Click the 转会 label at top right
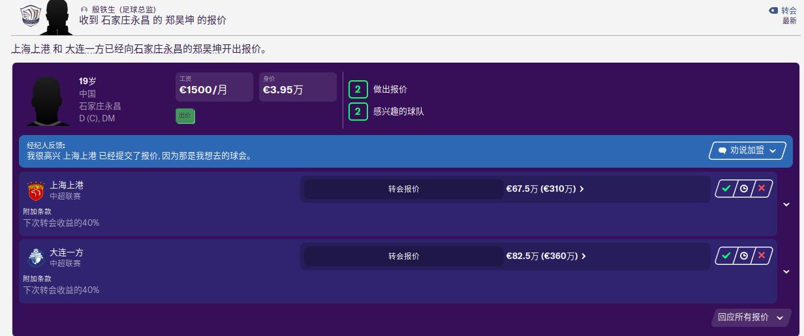 pyautogui.click(x=789, y=10)
